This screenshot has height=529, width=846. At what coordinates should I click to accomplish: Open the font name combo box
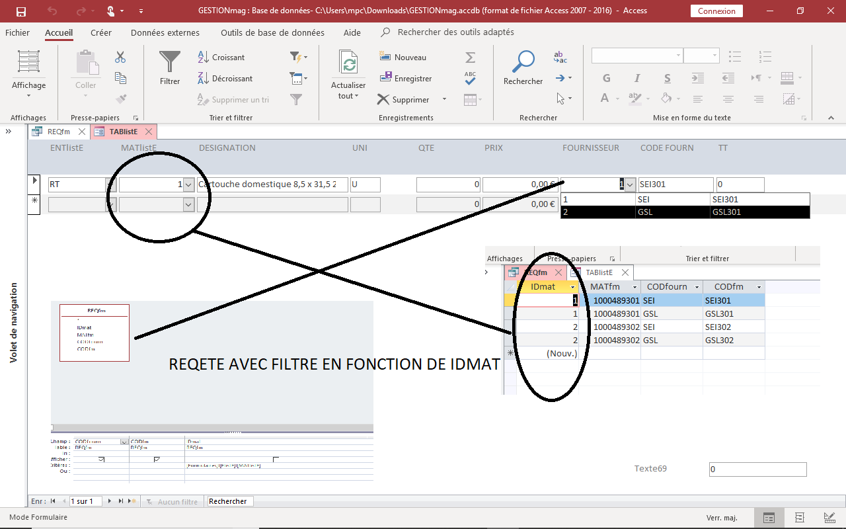pos(637,56)
